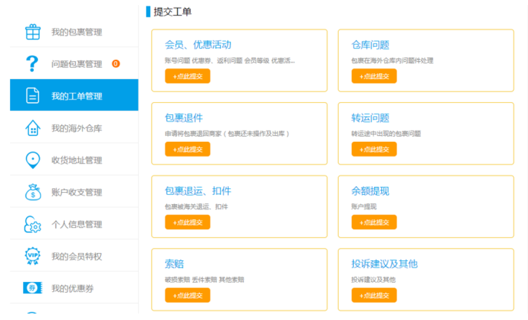This screenshot has height=320, width=528.
Task: Click the house icon for 我的海外仓库
Action: click(x=33, y=128)
